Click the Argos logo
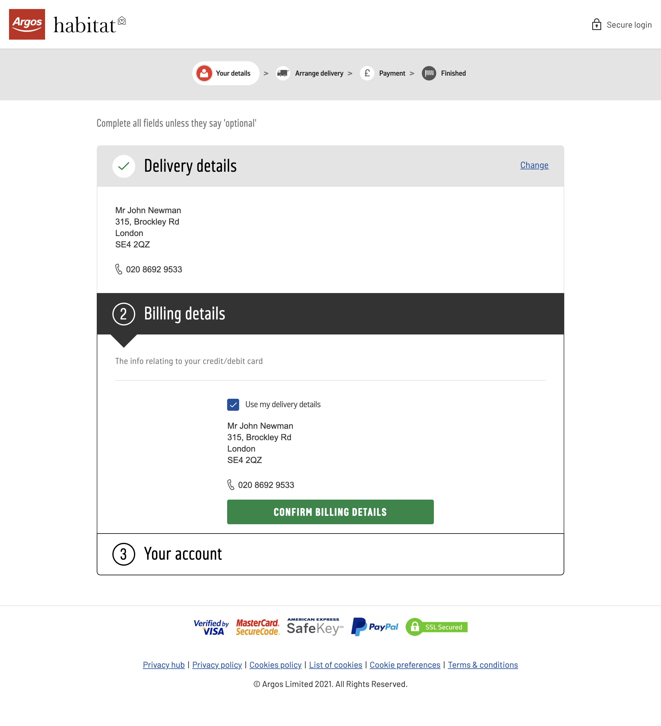 (27, 25)
